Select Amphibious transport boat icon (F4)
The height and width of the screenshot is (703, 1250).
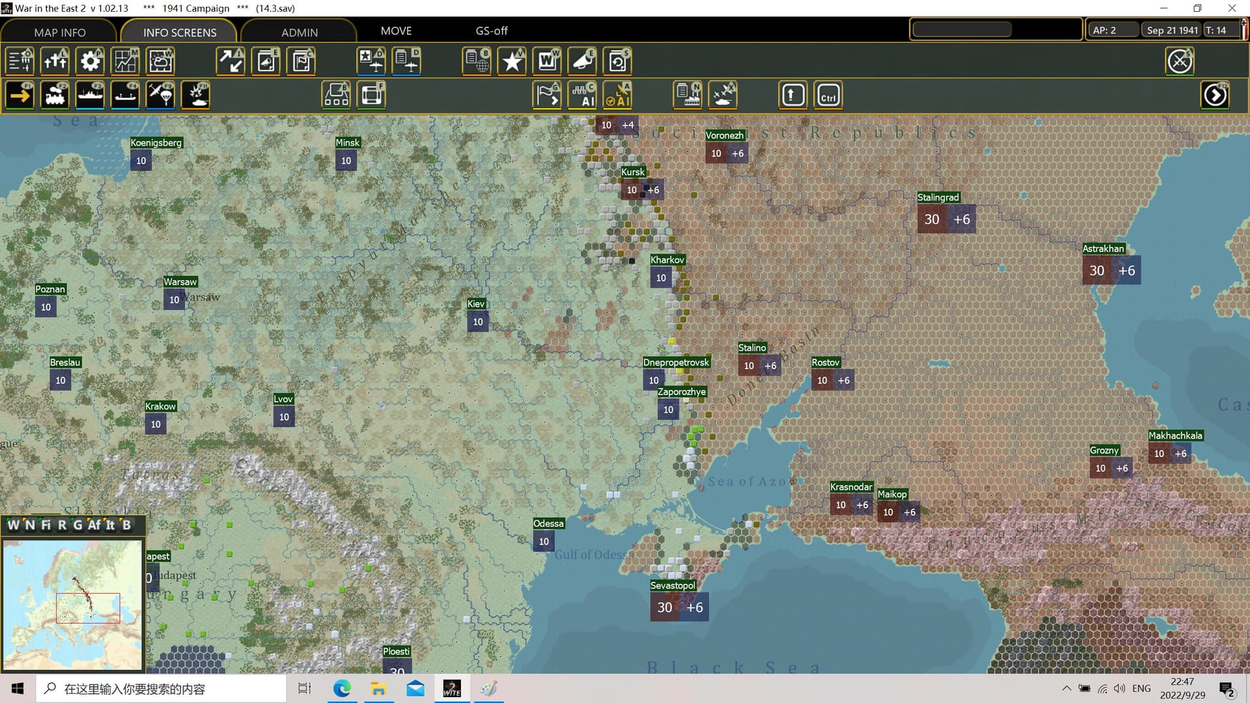pyautogui.click(x=125, y=95)
